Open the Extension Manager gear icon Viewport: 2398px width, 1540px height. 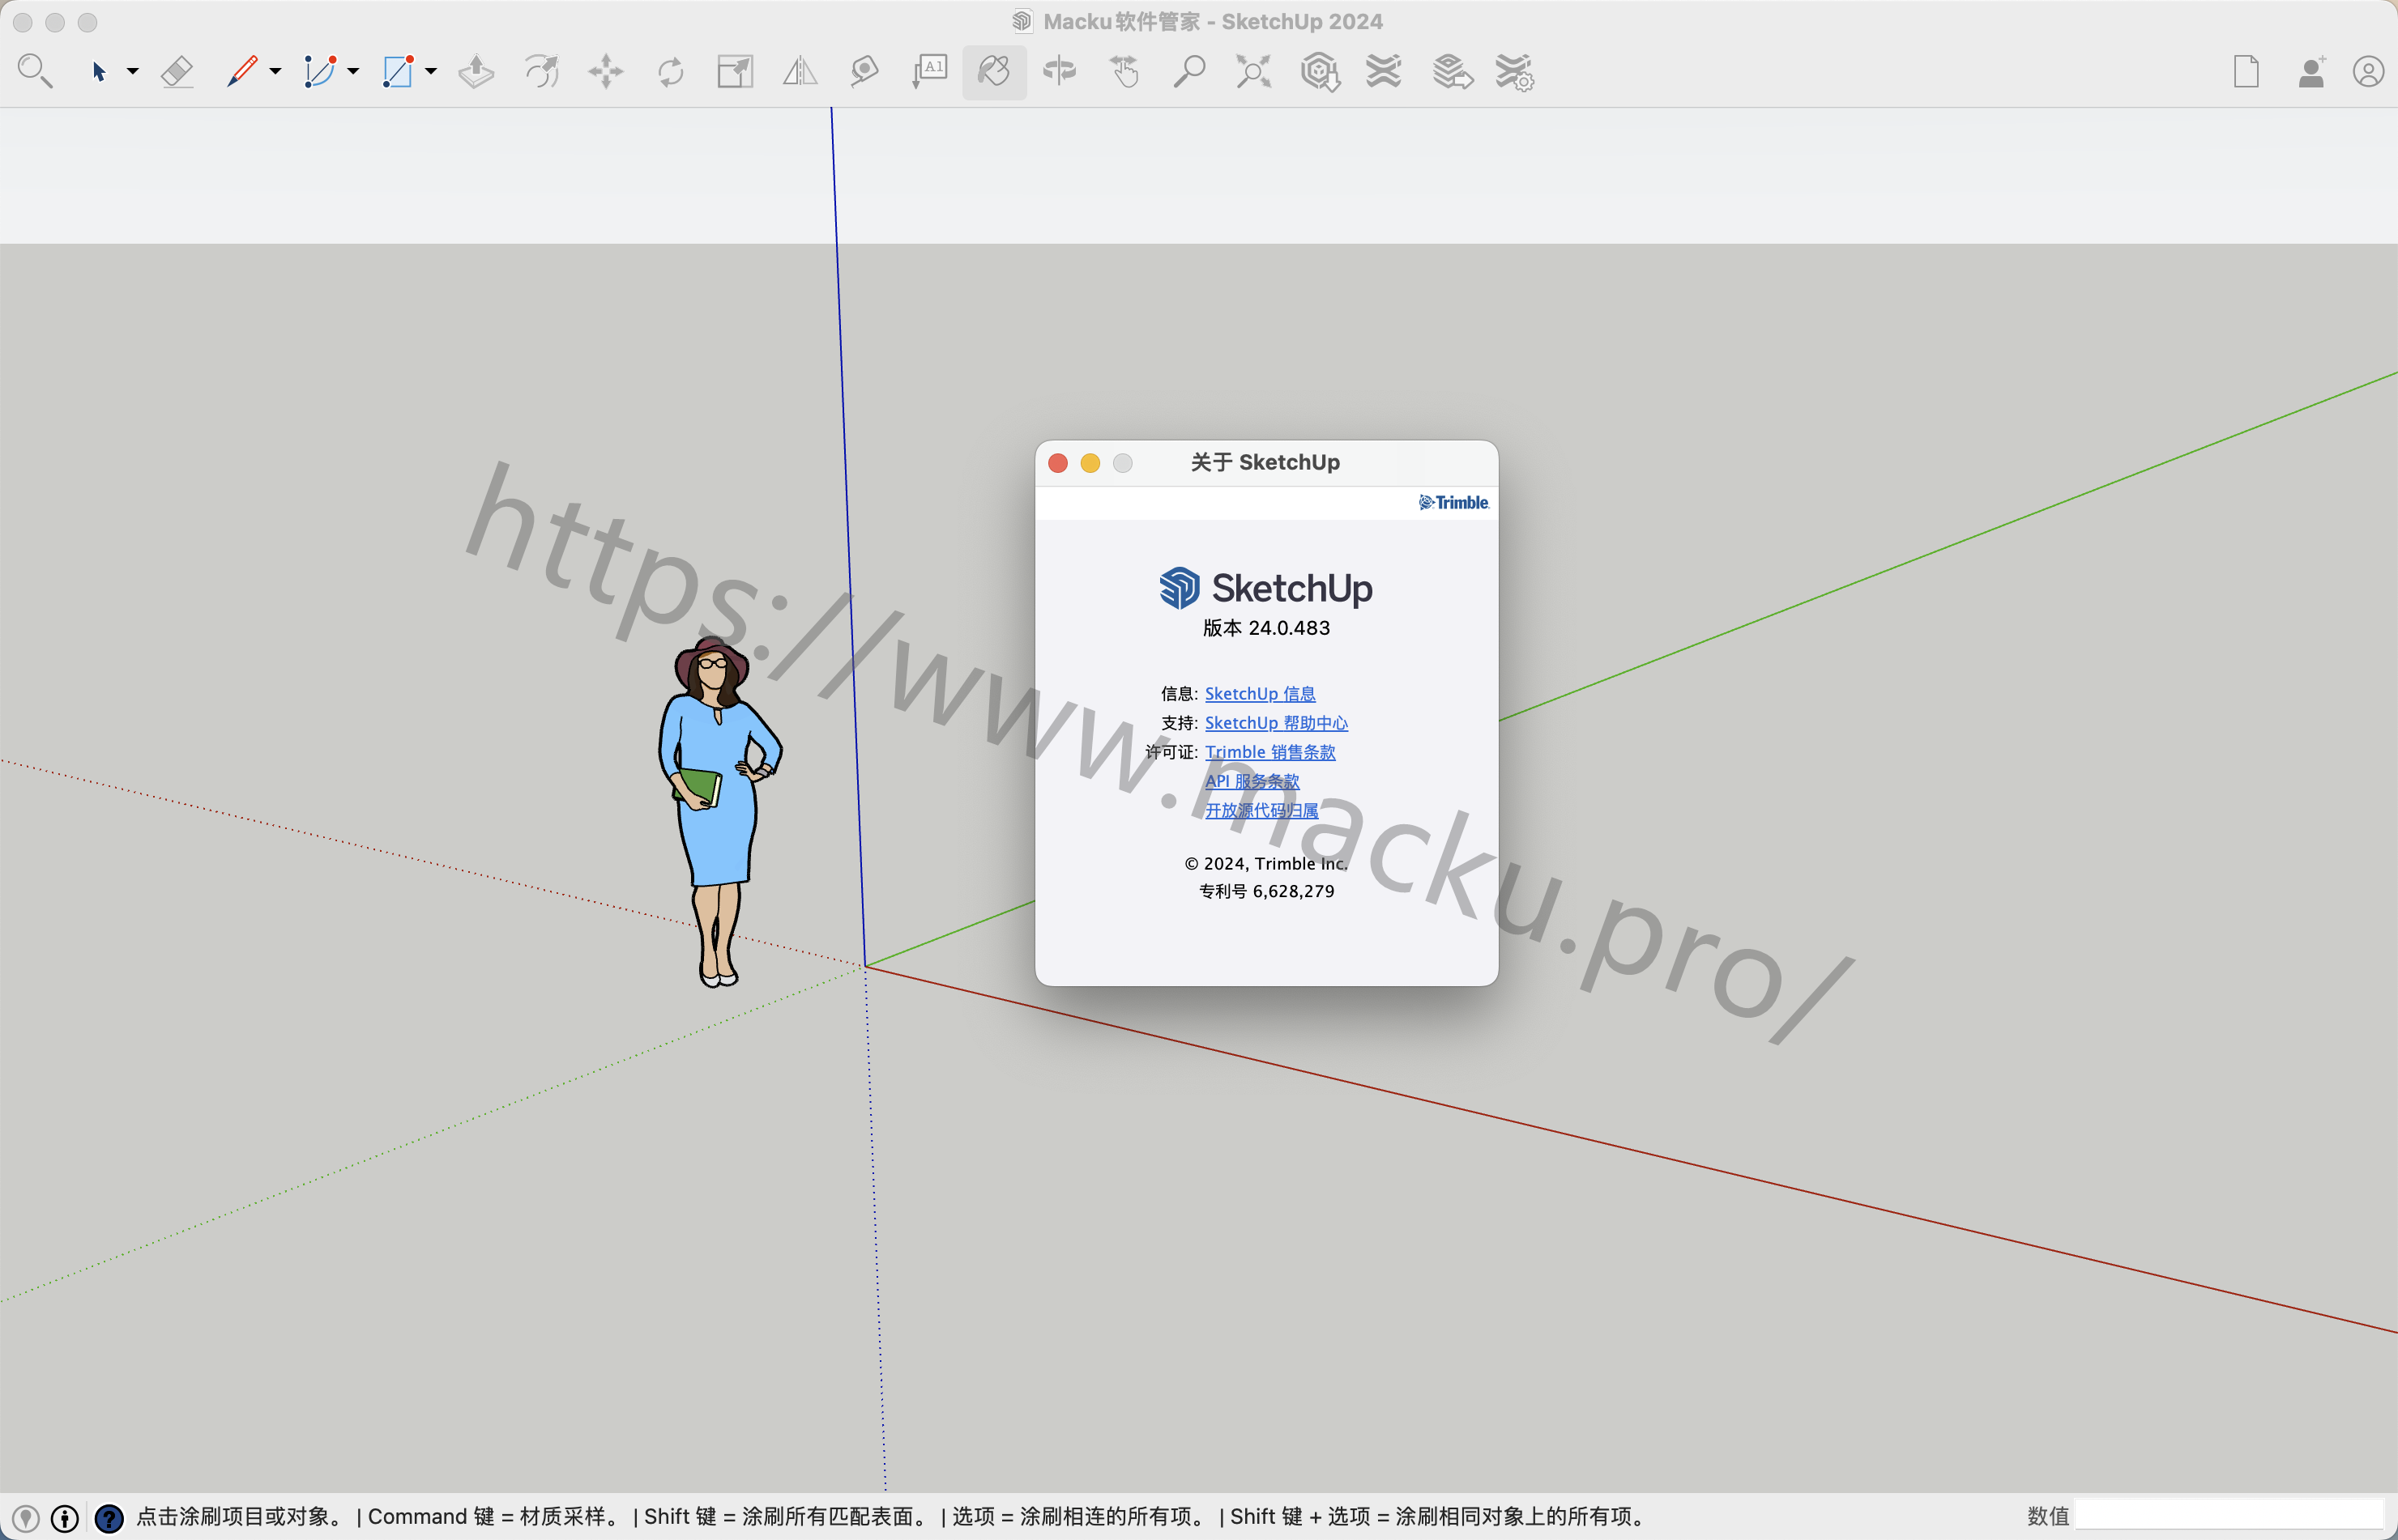[1515, 72]
